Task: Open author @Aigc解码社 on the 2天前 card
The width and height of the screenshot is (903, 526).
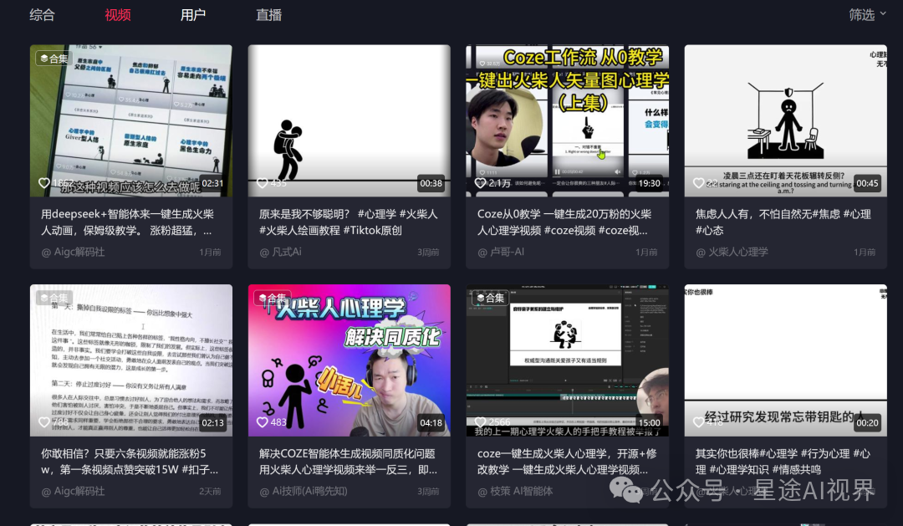Action: [73, 492]
